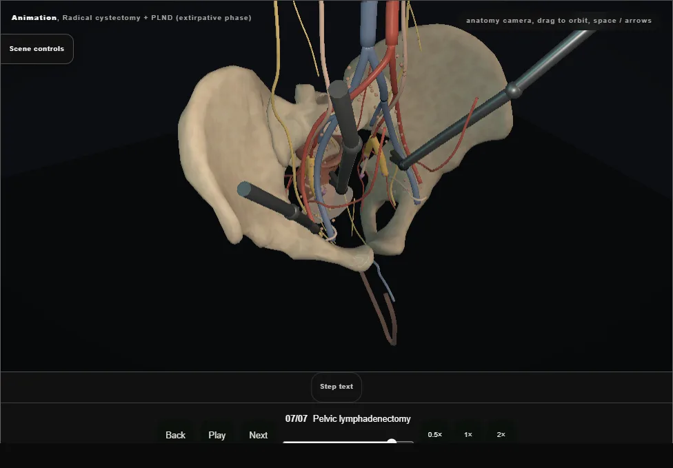Click the 'anatomy camera, drag to orbit' hint
The width and height of the screenshot is (673, 468).
pos(559,21)
